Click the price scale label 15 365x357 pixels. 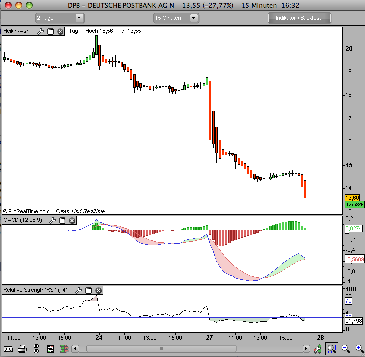tap(349, 165)
